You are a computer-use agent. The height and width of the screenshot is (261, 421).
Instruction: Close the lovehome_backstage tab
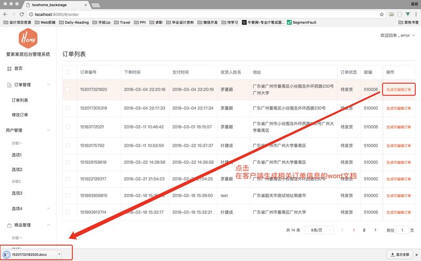click(86, 5)
